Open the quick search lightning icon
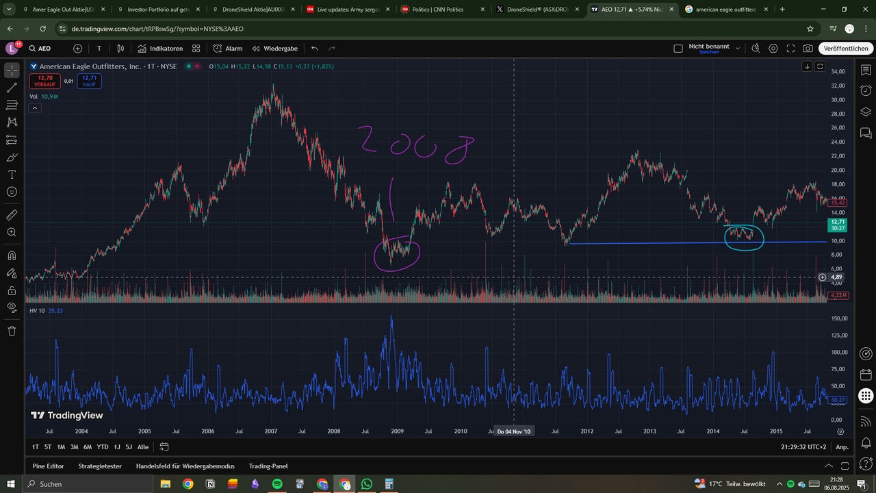Screen dimensions: 876x493 (x=756, y=49)
